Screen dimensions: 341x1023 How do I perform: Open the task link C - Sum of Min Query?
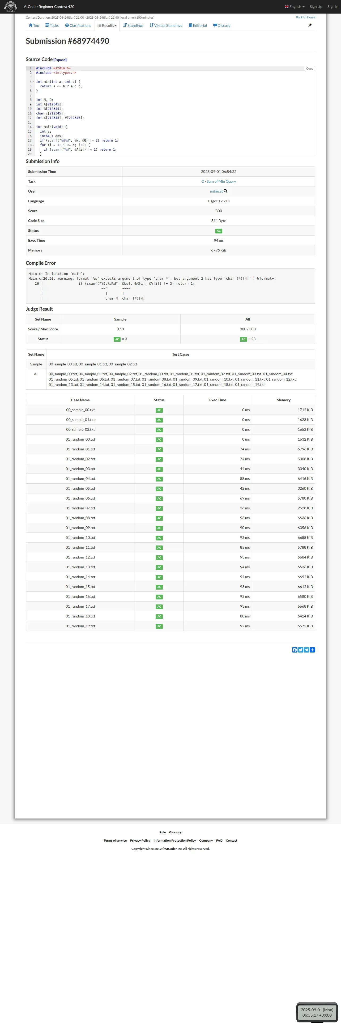[219, 181]
